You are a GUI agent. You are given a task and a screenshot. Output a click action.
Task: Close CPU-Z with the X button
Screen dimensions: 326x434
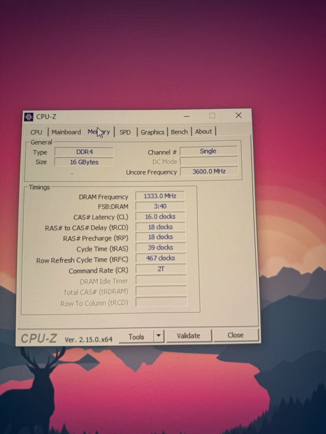tap(238, 115)
